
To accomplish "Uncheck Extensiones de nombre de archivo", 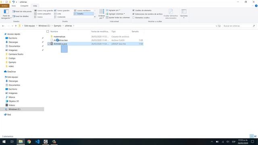I will click(x=133, y=14).
